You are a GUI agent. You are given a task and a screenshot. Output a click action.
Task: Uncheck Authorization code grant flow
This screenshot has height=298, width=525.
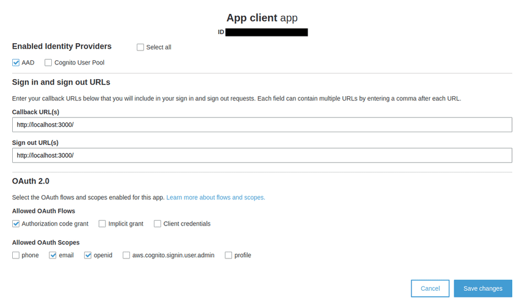click(x=16, y=224)
